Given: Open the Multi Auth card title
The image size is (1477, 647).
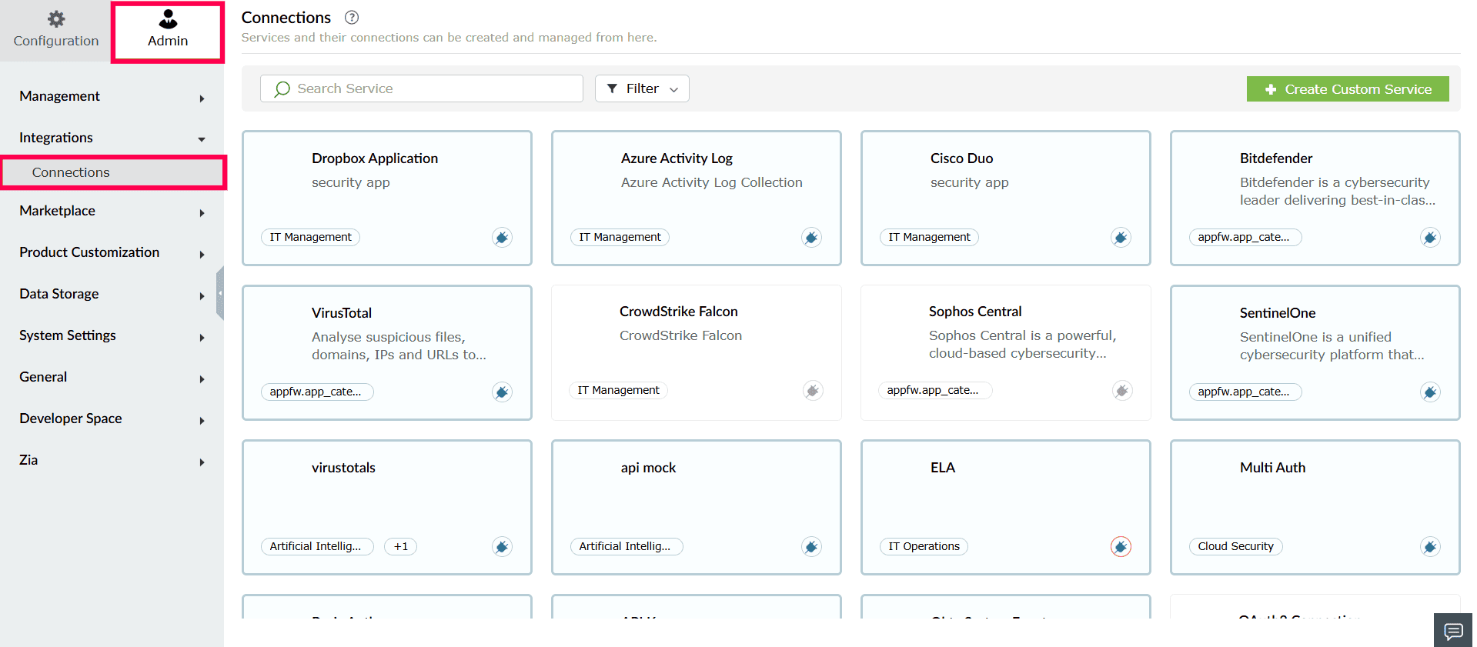Looking at the screenshot, I should click(x=1272, y=468).
